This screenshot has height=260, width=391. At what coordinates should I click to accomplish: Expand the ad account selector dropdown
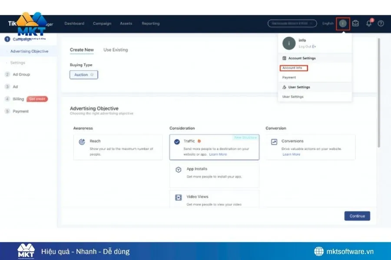click(x=292, y=23)
